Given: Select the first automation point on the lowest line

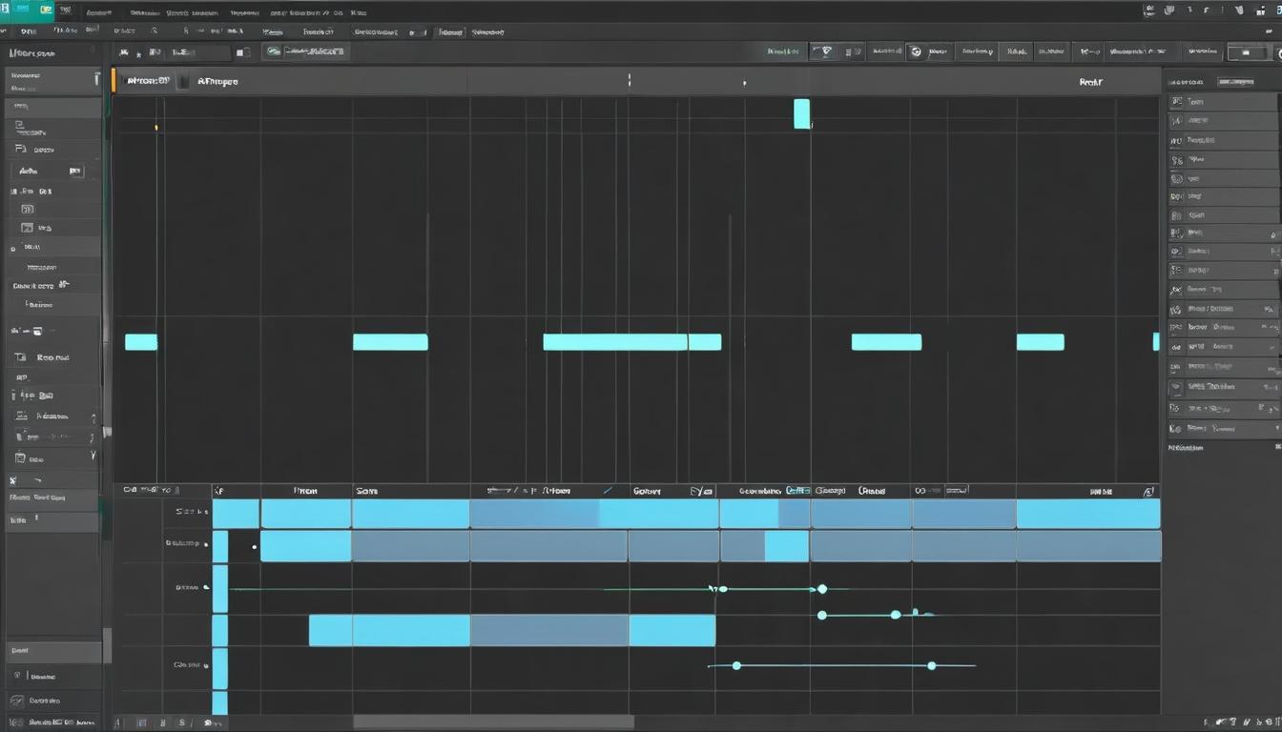Looking at the screenshot, I should [736, 665].
